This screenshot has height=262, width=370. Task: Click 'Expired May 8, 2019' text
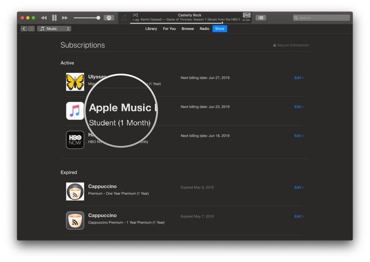pos(197,188)
